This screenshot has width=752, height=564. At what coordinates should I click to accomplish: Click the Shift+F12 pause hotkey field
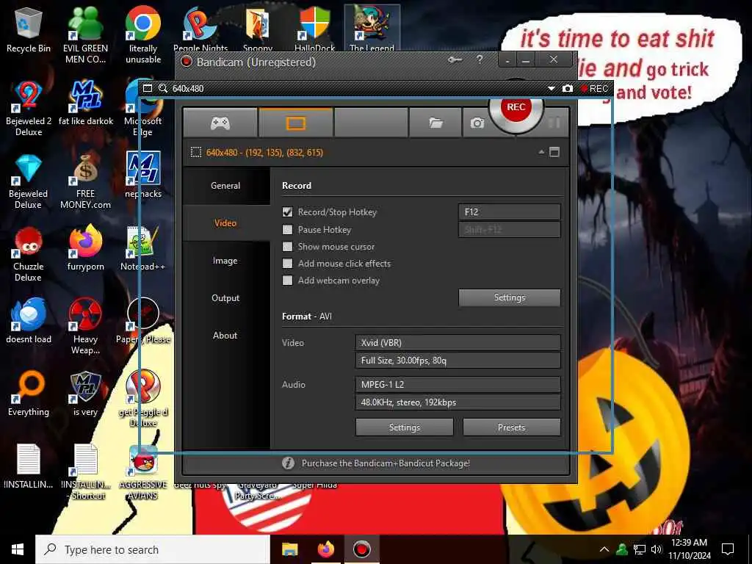coord(510,230)
